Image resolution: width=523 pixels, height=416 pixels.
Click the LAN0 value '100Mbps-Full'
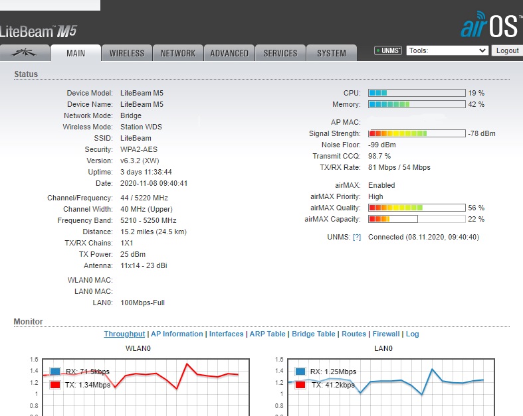tap(142, 303)
